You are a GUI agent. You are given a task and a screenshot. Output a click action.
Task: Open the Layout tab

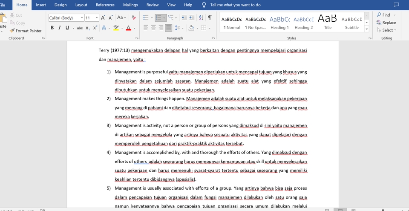click(x=81, y=5)
